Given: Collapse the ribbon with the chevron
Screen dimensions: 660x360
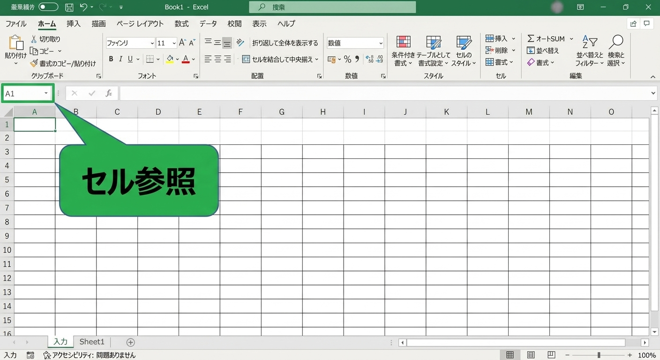Looking at the screenshot, I should click(x=652, y=76).
